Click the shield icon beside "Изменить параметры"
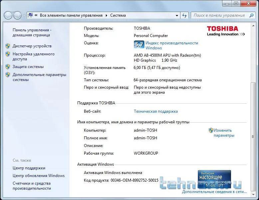The height and width of the screenshot is (200, 259). click(x=211, y=130)
